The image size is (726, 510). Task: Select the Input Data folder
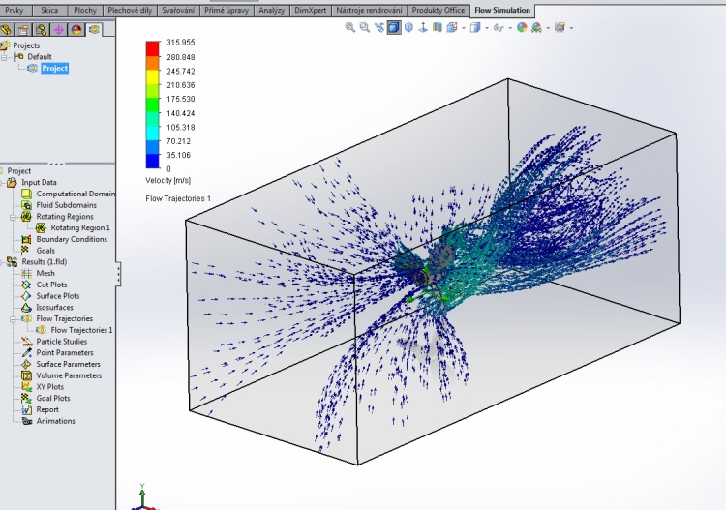click(x=39, y=182)
